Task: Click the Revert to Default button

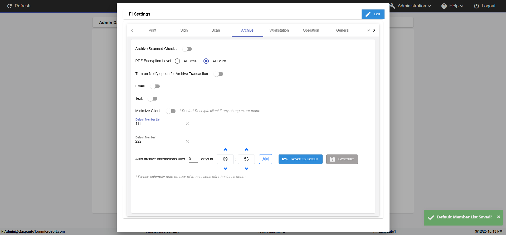Action: tap(300, 159)
